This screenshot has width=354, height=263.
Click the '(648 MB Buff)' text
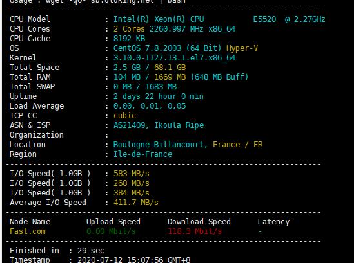219,77
